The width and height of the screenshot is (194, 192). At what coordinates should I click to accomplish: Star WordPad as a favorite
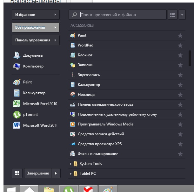click(180, 46)
